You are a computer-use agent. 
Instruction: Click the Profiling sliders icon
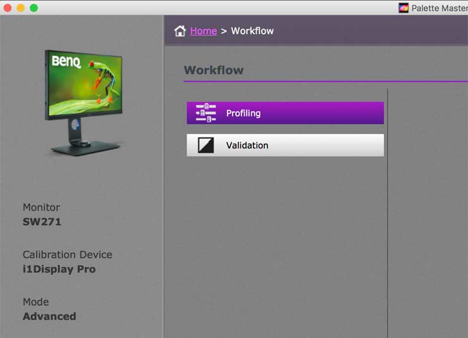coord(206,113)
